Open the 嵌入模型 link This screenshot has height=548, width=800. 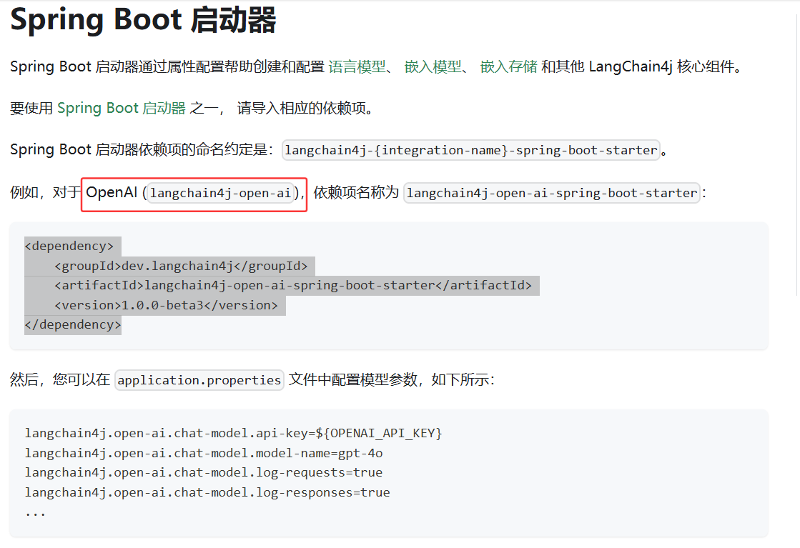coord(433,67)
